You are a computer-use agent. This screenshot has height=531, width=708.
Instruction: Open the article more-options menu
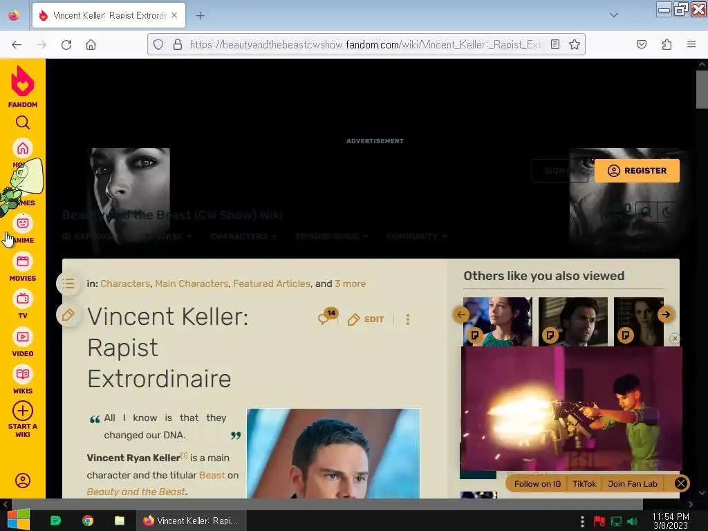click(x=408, y=319)
